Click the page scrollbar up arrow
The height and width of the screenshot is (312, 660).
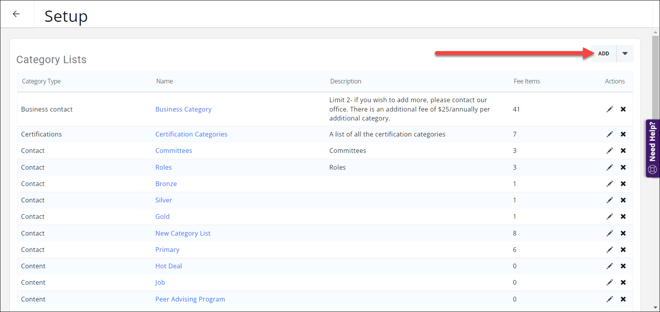tap(656, 32)
